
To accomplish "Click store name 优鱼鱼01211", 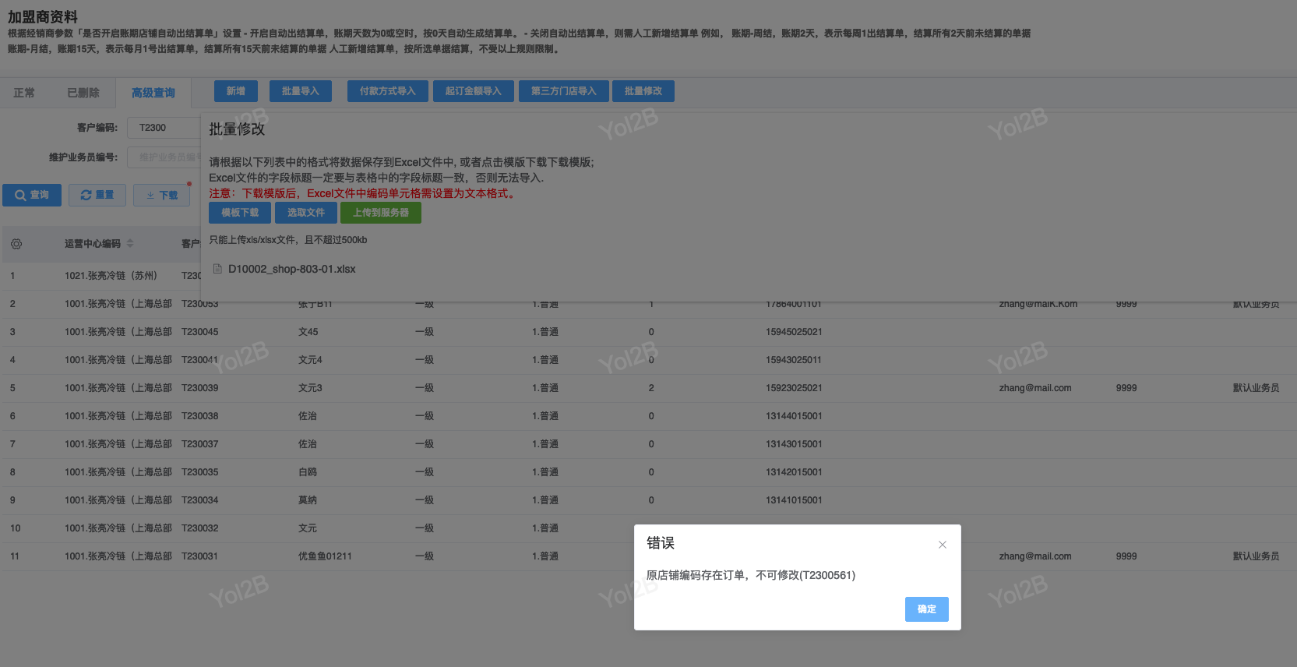I will coord(325,556).
